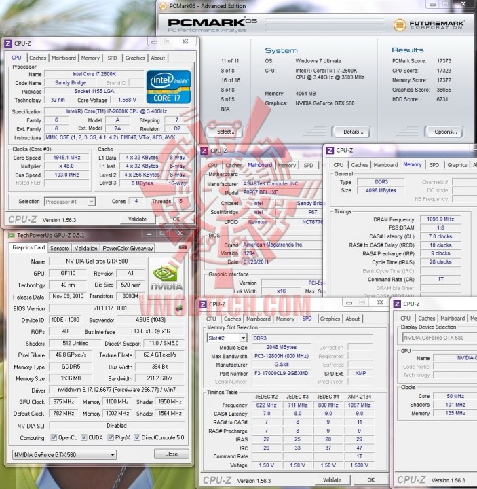
Task: Click the Bus Speed 103.0 MHz value
Action: [66, 175]
